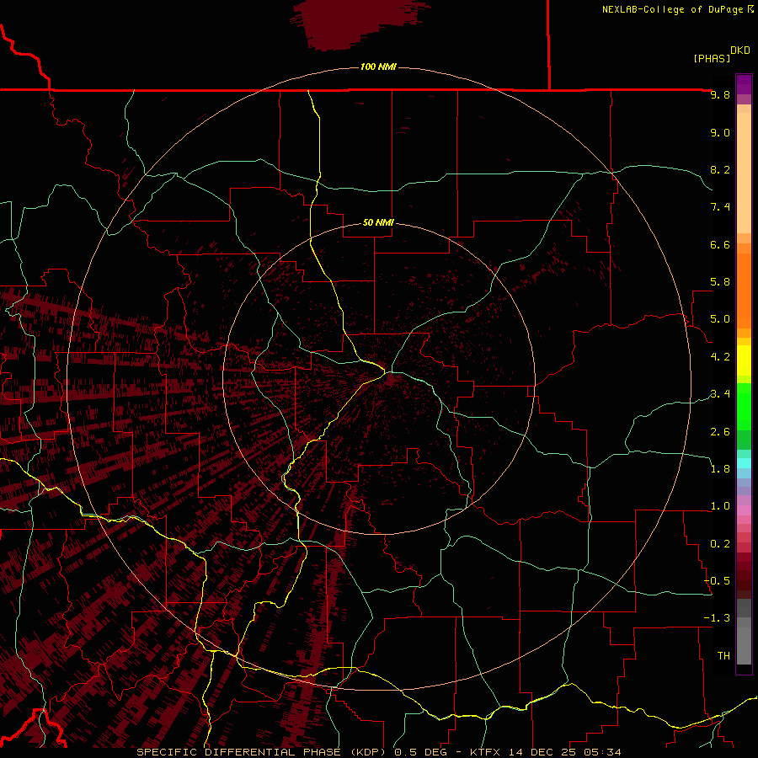Click the DKD legend title
Viewport: 758px width, 758px height.
[x=740, y=51]
